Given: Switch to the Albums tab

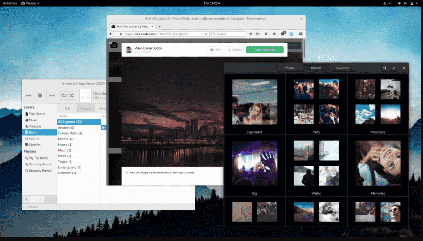Looking at the screenshot, I should coord(316,68).
